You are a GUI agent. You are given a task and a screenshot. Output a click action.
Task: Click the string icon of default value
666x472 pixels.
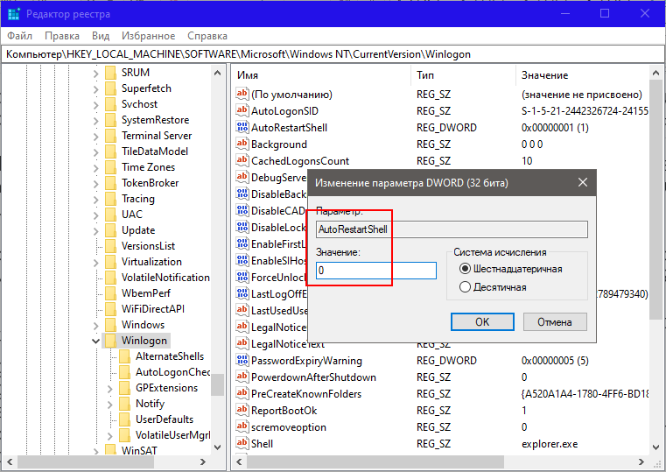click(242, 94)
